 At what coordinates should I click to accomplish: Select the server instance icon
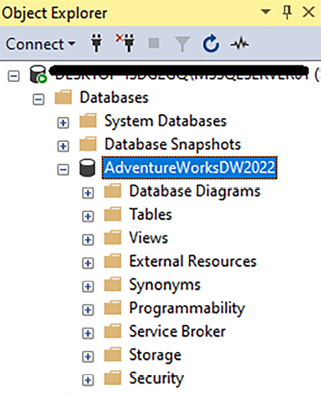38,74
